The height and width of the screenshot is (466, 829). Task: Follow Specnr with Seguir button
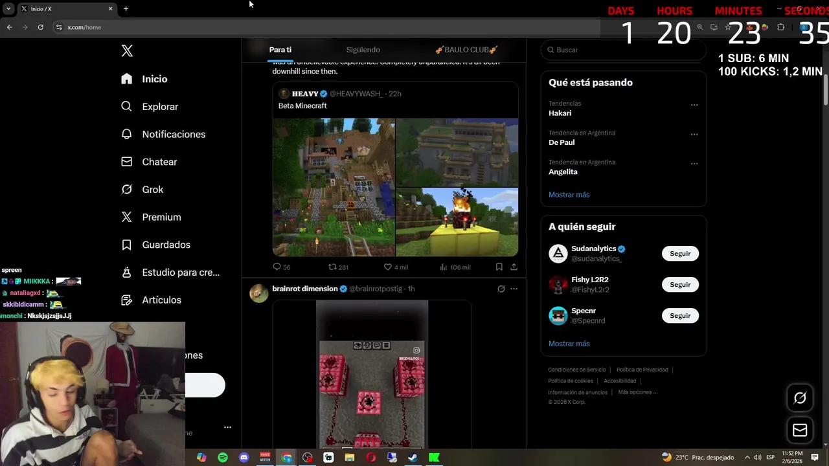(x=680, y=316)
